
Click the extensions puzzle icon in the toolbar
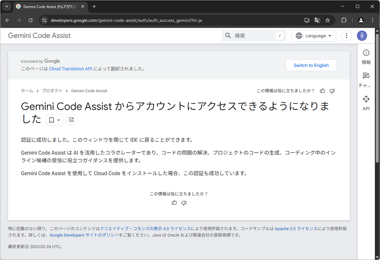tap(344, 20)
